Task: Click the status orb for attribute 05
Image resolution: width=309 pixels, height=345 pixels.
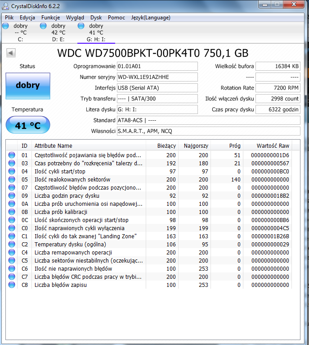Action: 12,179
